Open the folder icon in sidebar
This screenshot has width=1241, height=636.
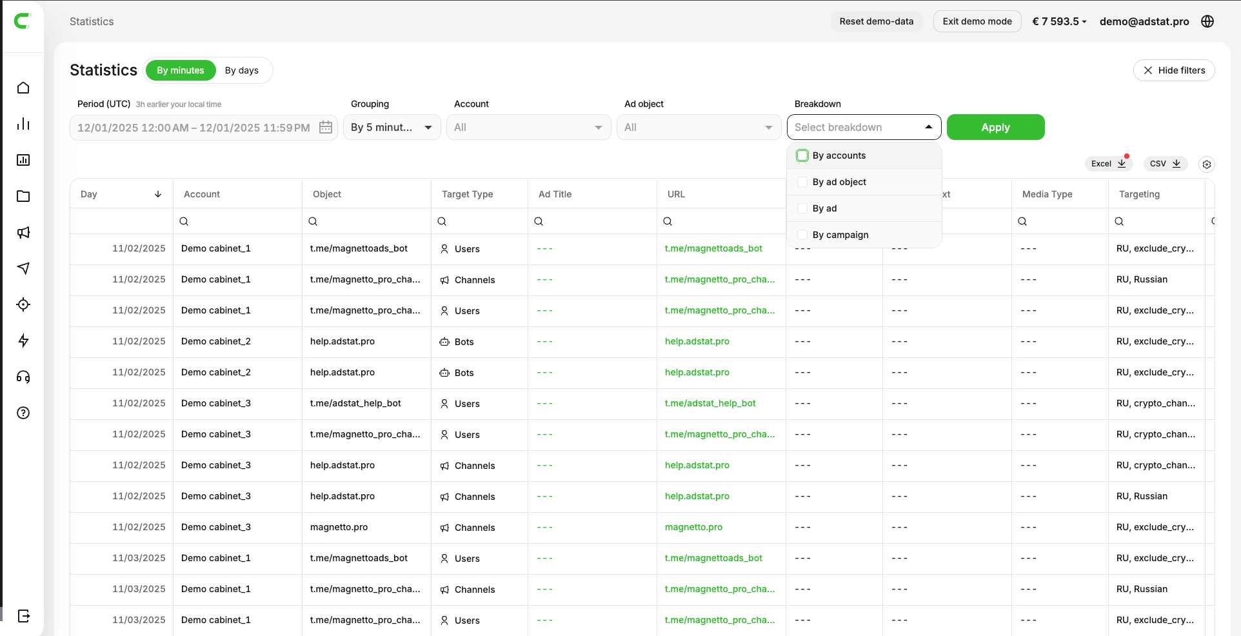pyautogui.click(x=23, y=196)
